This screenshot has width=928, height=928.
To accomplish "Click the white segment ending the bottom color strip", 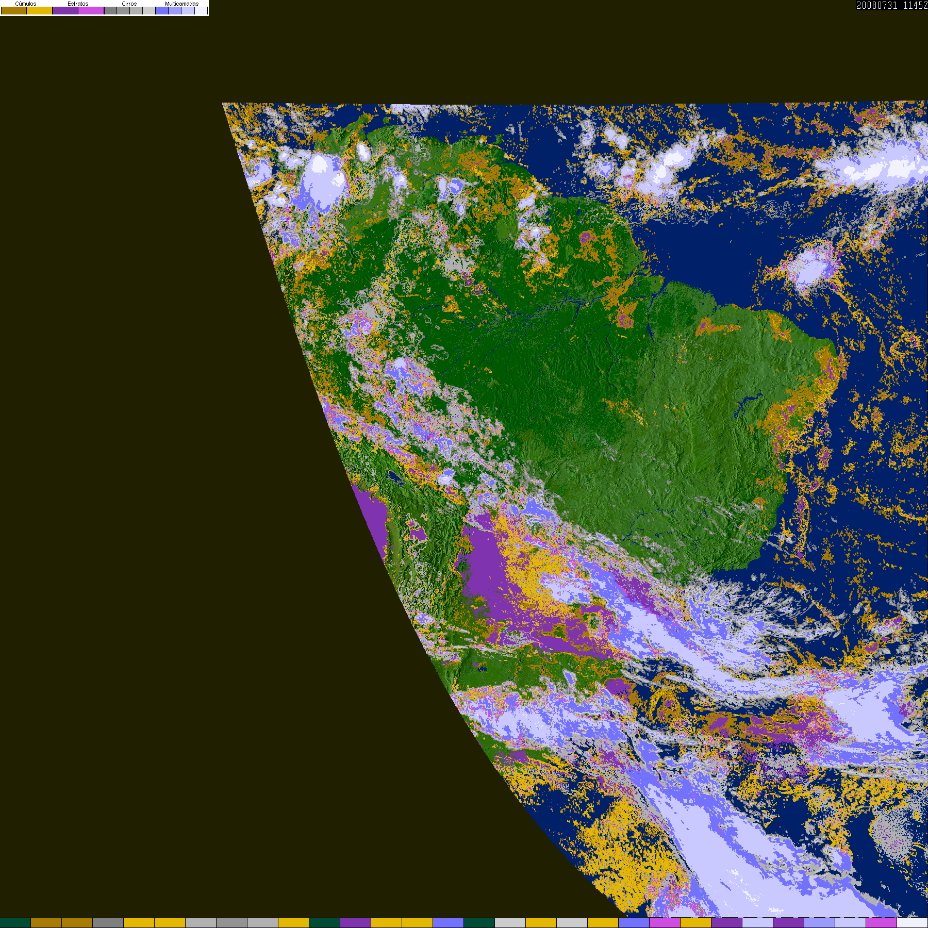I will tap(913, 923).
